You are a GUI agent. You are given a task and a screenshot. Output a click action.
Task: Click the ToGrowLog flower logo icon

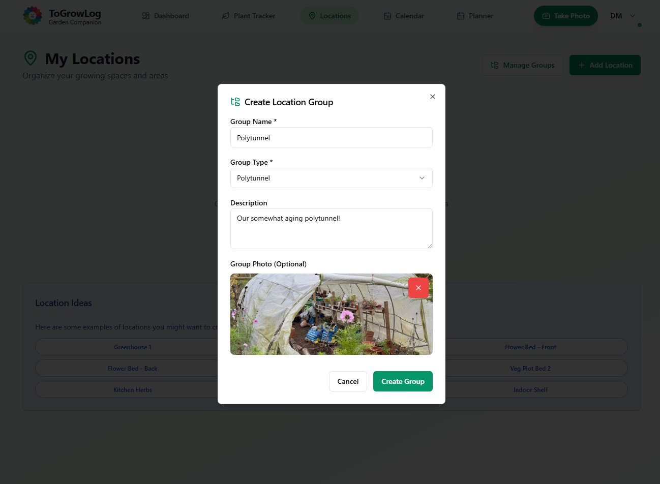pyautogui.click(x=33, y=16)
